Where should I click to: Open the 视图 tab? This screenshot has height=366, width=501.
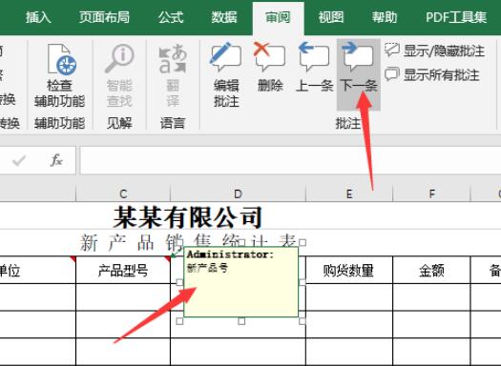point(331,17)
